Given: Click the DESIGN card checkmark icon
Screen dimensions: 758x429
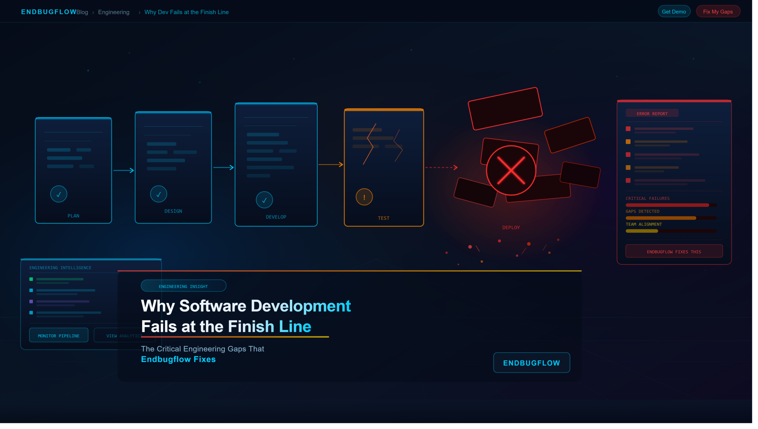Looking at the screenshot, I should (x=159, y=194).
